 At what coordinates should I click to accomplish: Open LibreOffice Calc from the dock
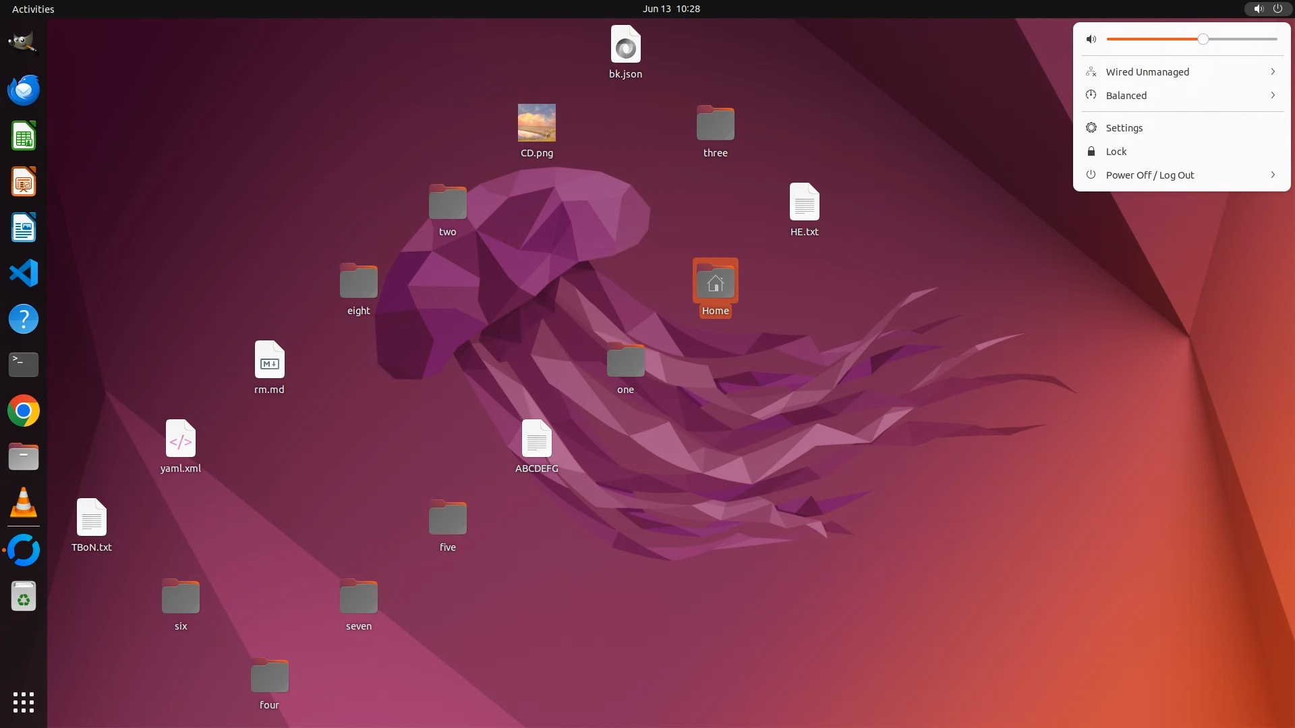pyautogui.click(x=24, y=135)
